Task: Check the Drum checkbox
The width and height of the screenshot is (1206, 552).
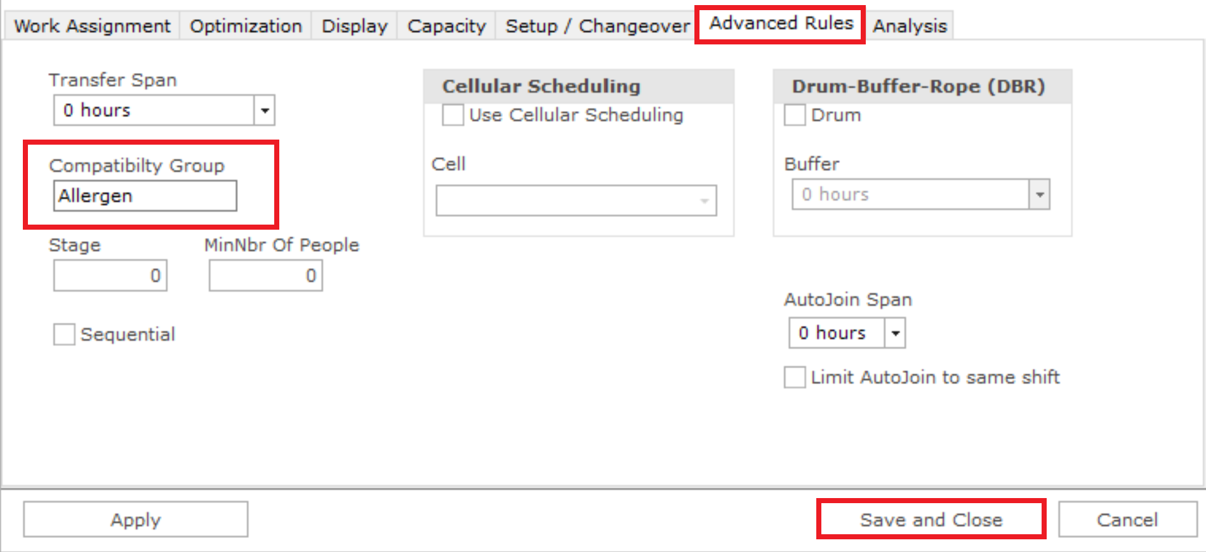Action: pyautogui.click(x=795, y=115)
